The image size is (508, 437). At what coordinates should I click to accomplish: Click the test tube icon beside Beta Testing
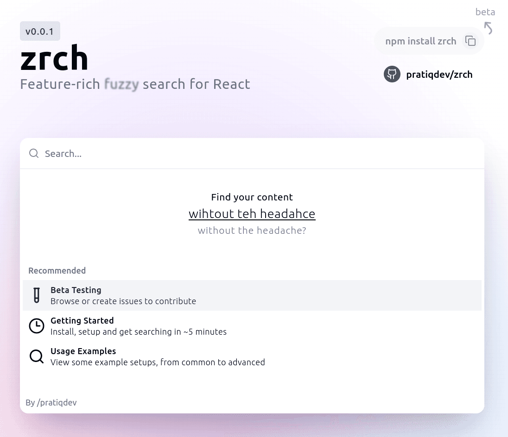click(37, 295)
